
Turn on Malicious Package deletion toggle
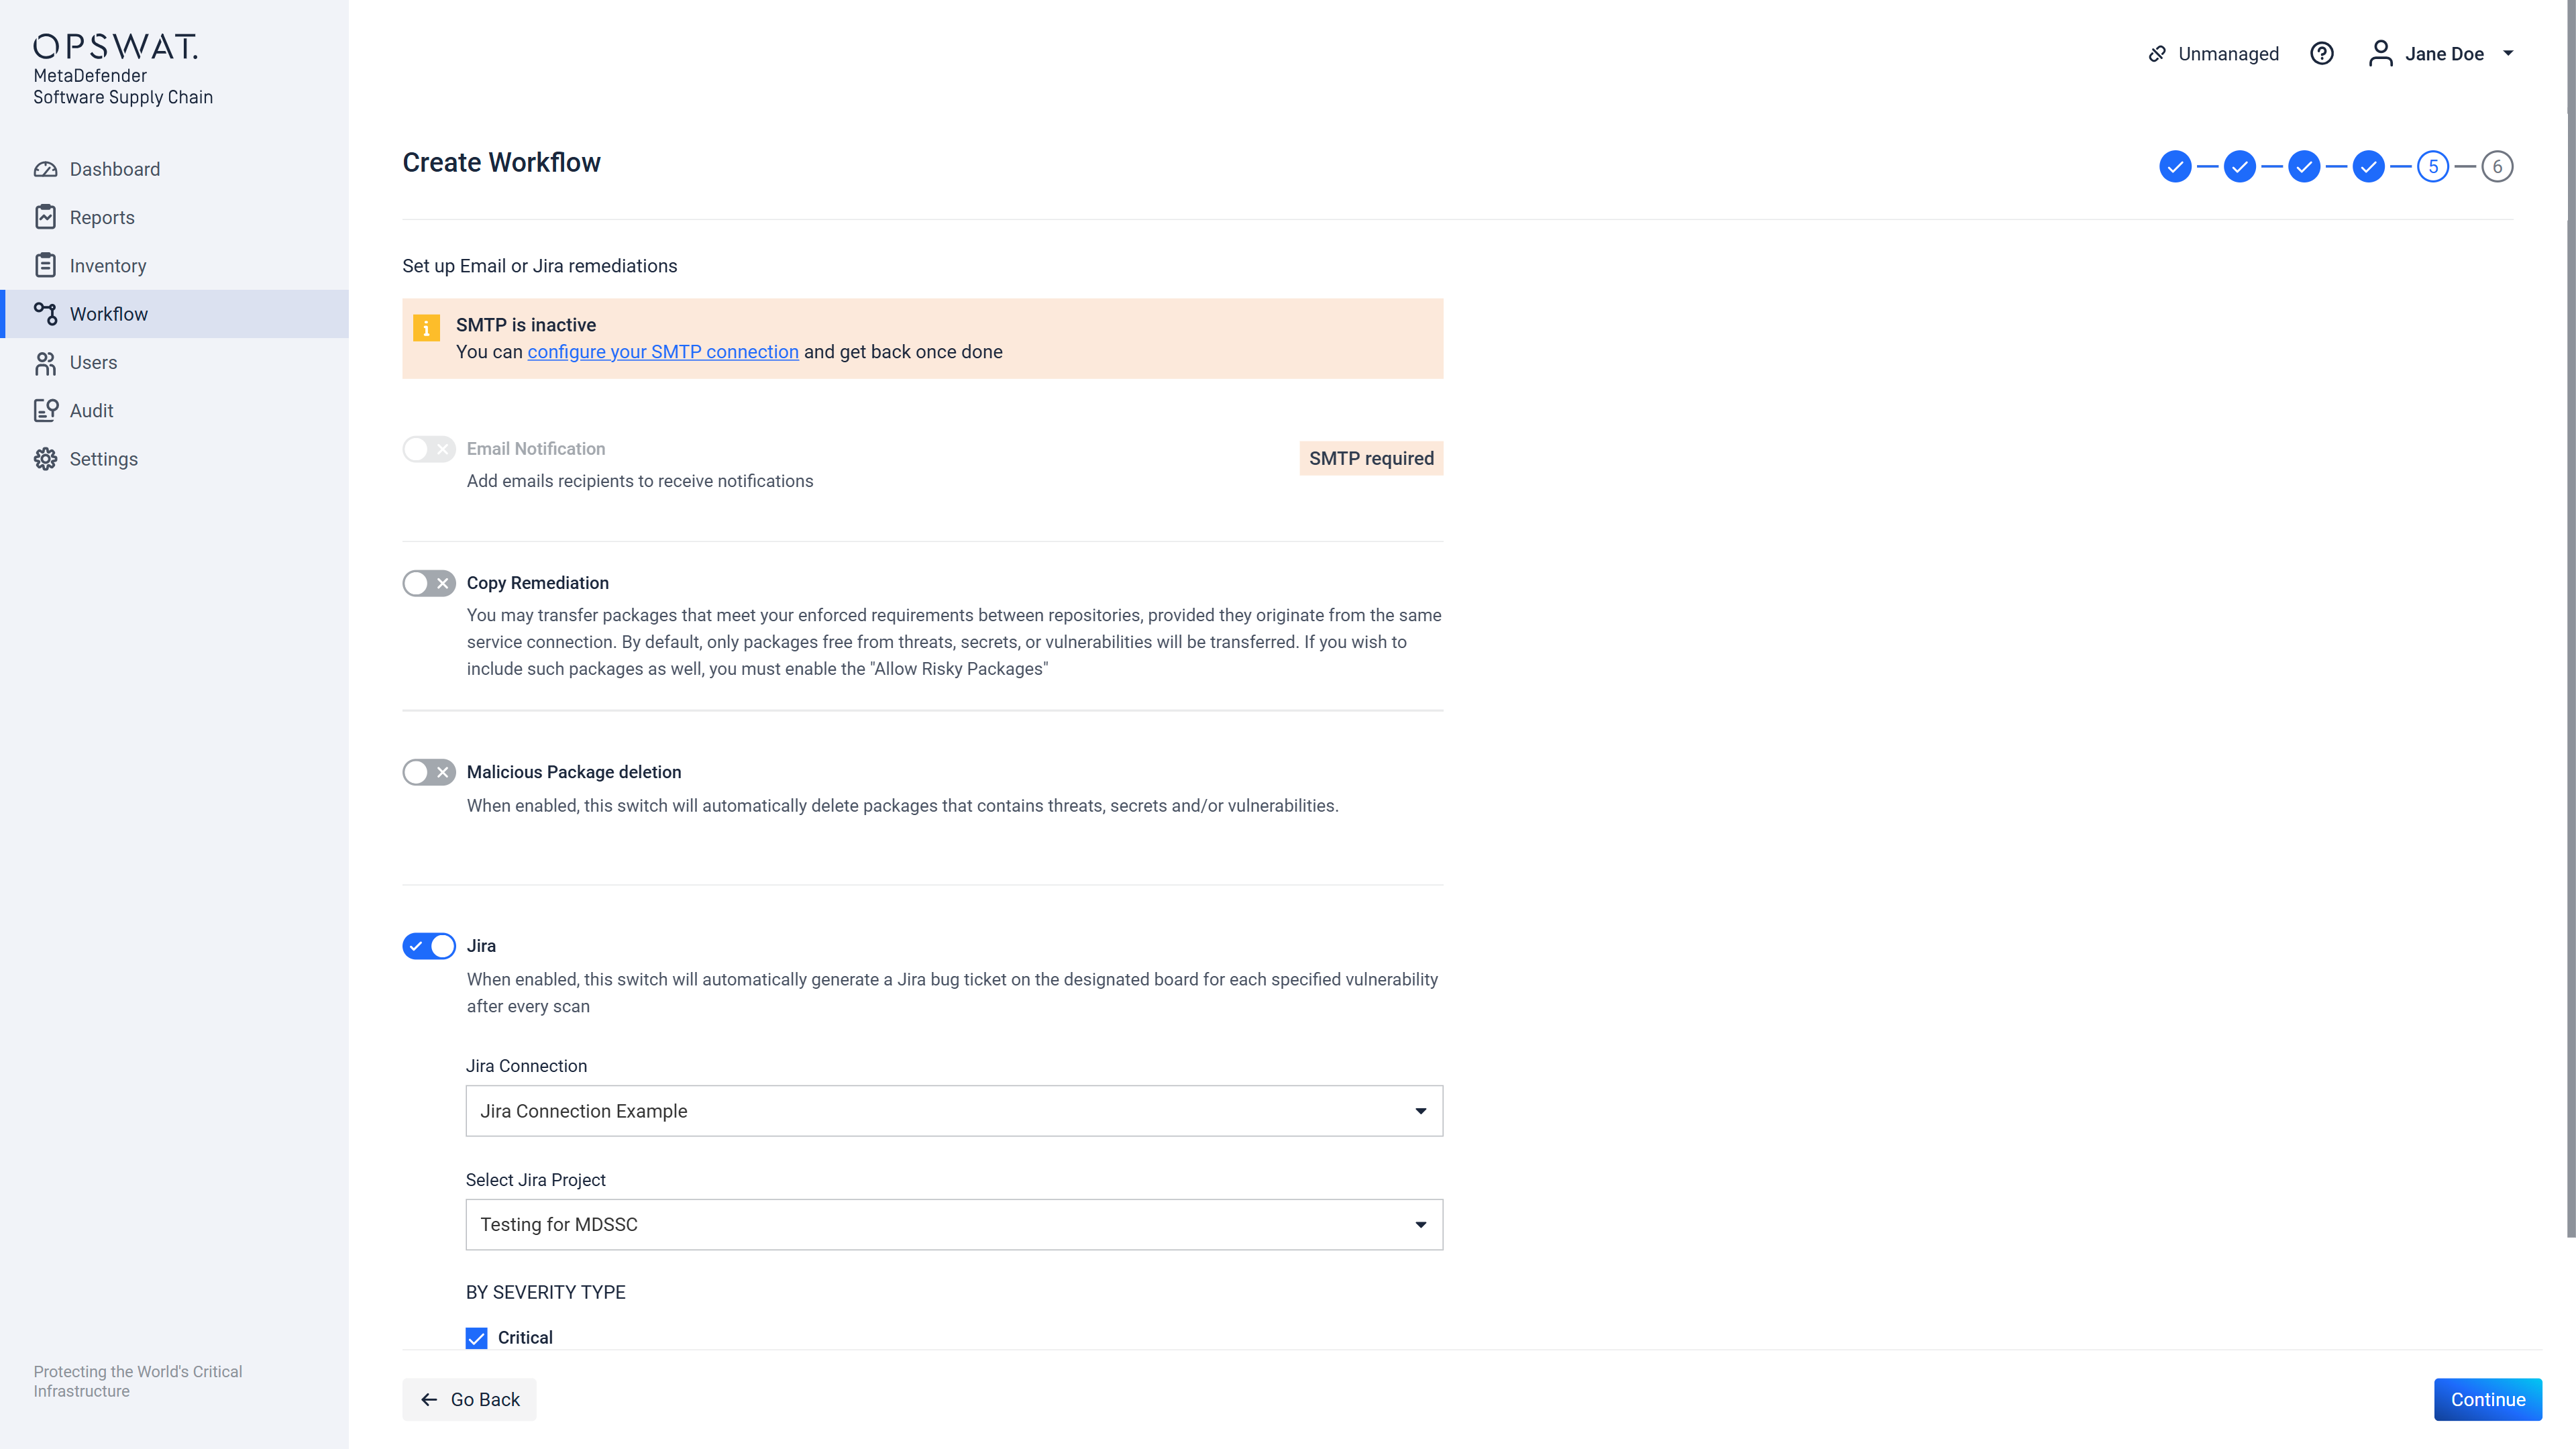click(x=429, y=772)
